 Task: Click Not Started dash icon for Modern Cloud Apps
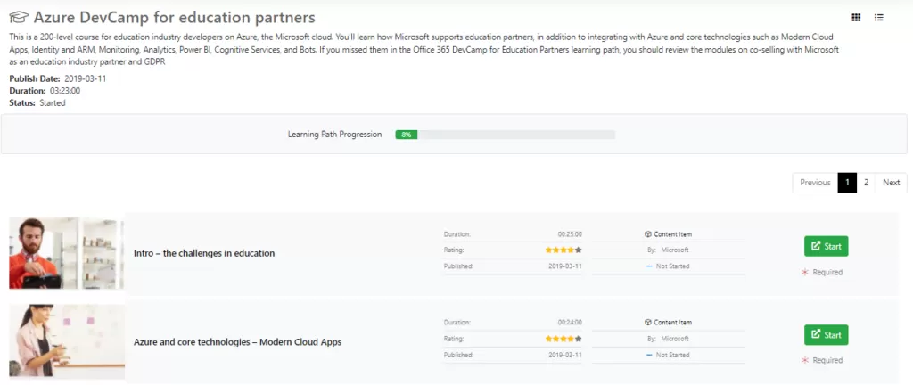point(649,355)
